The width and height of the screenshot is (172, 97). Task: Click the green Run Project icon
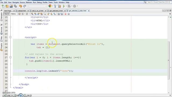coord(64,6)
